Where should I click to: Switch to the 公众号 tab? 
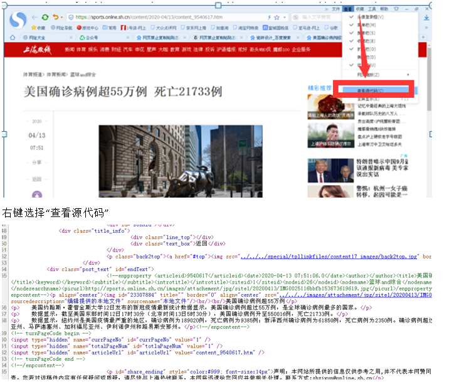click(104, 38)
